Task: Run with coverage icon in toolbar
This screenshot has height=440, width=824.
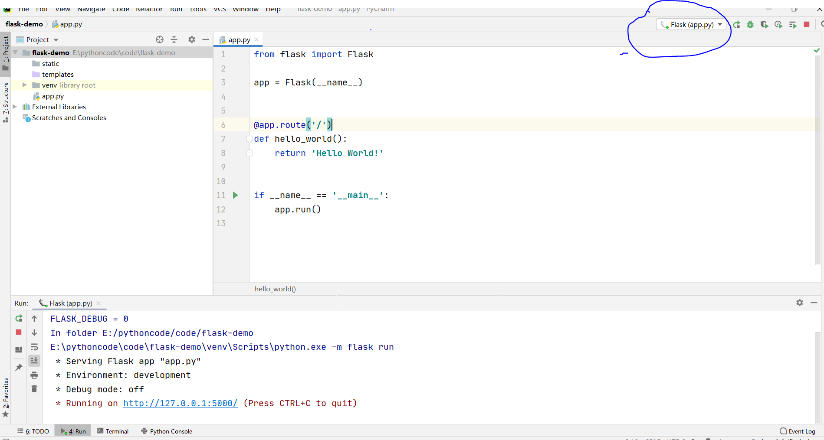Action: click(765, 25)
